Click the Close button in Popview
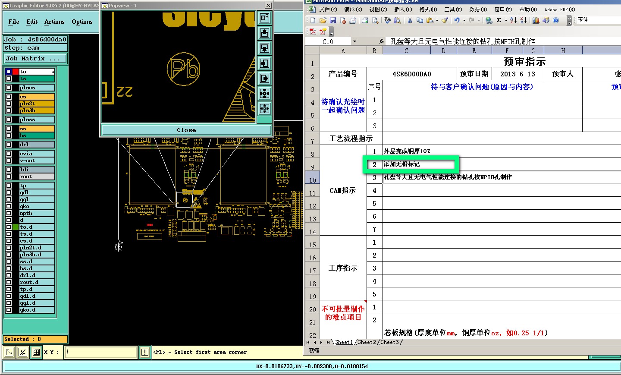The width and height of the screenshot is (621, 375). (x=186, y=130)
